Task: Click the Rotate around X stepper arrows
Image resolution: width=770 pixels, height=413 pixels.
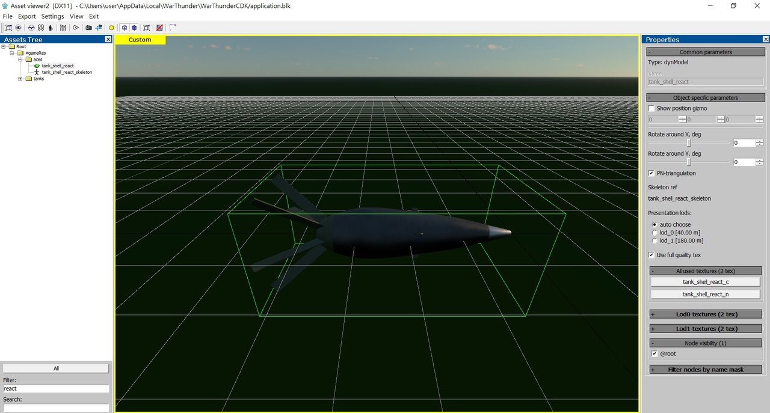Action: [760, 143]
